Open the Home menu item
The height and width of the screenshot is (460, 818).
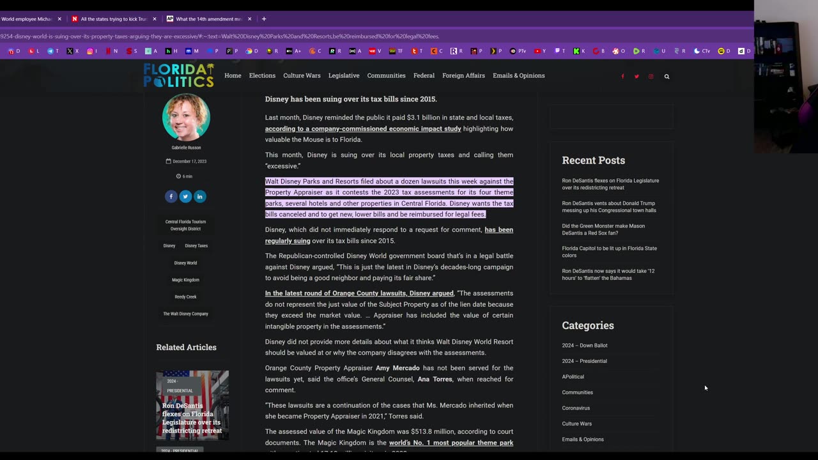[233, 75]
